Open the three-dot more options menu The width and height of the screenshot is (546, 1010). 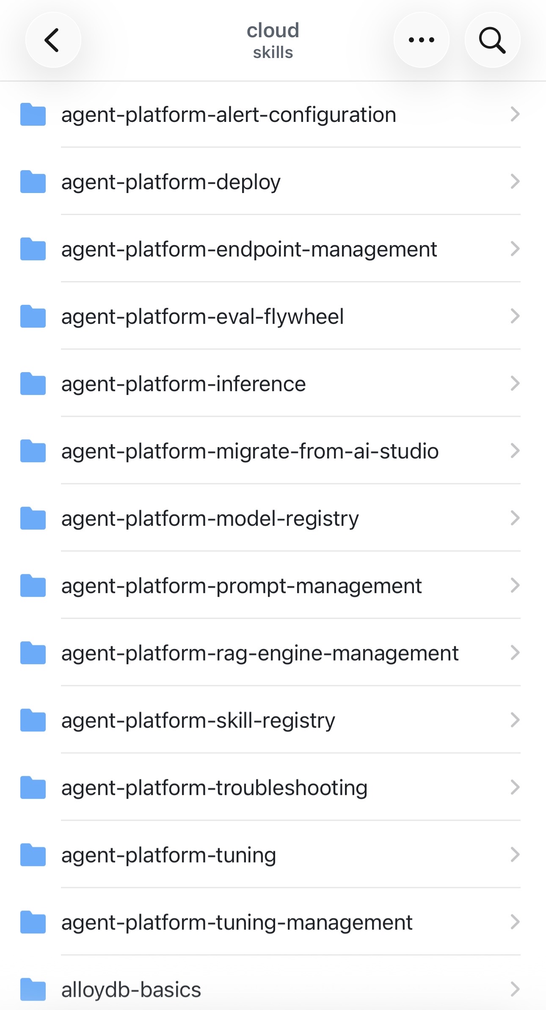click(x=421, y=40)
